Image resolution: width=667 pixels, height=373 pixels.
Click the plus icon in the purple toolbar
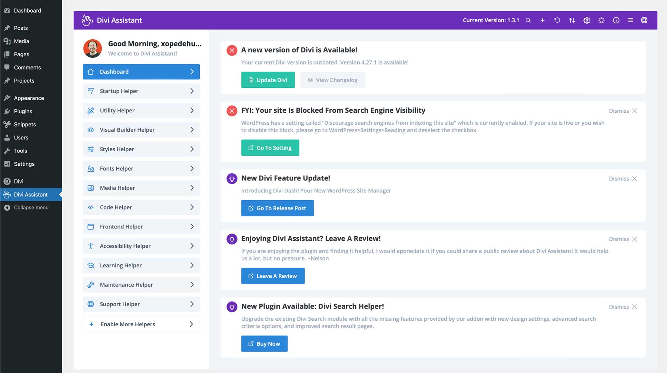click(x=542, y=20)
